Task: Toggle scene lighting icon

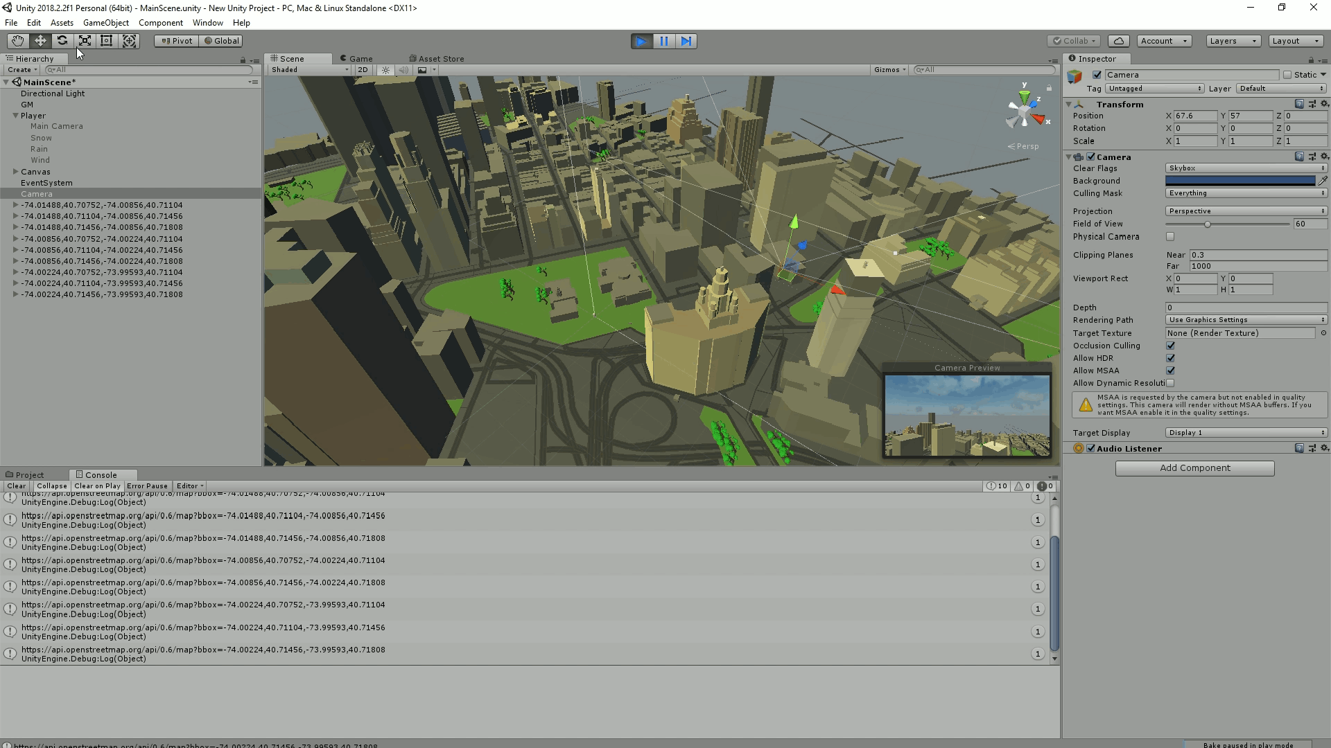Action: click(x=386, y=70)
